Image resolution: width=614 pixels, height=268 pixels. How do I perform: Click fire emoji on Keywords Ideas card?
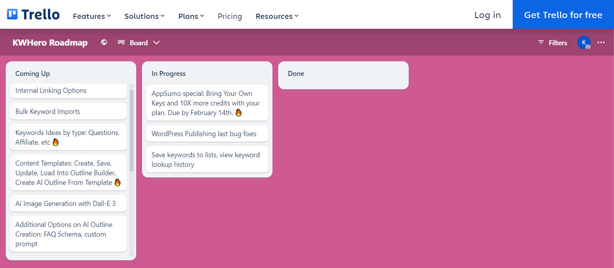pos(56,142)
